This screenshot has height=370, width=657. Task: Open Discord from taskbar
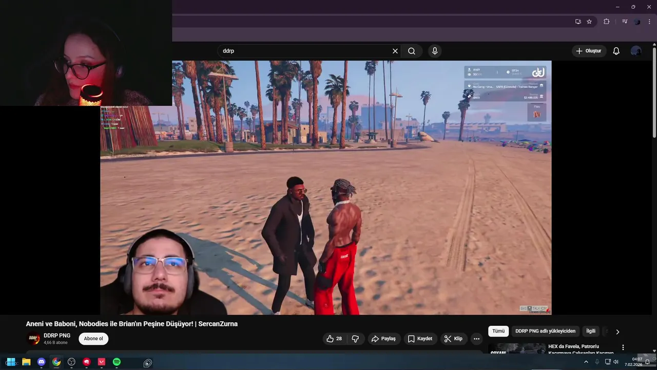42,362
